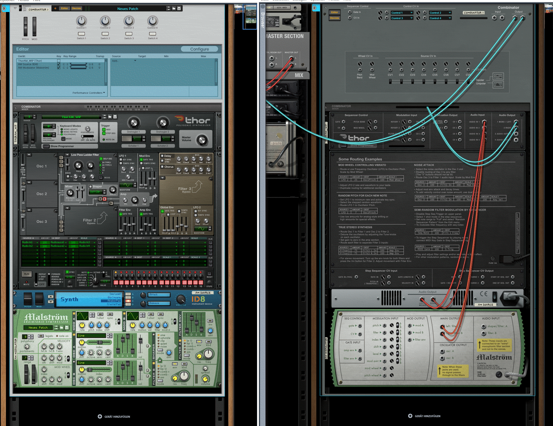
Task: Click the Combinator Control 4 knob
Action: point(153,21)
